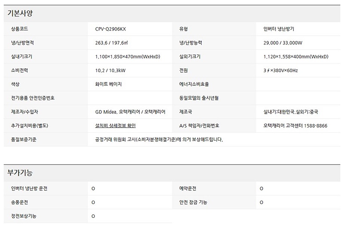The height and width of the screenshot is (229, 344).
Task: Click the 에너지소비효율 label
Action: pos(194,84)
